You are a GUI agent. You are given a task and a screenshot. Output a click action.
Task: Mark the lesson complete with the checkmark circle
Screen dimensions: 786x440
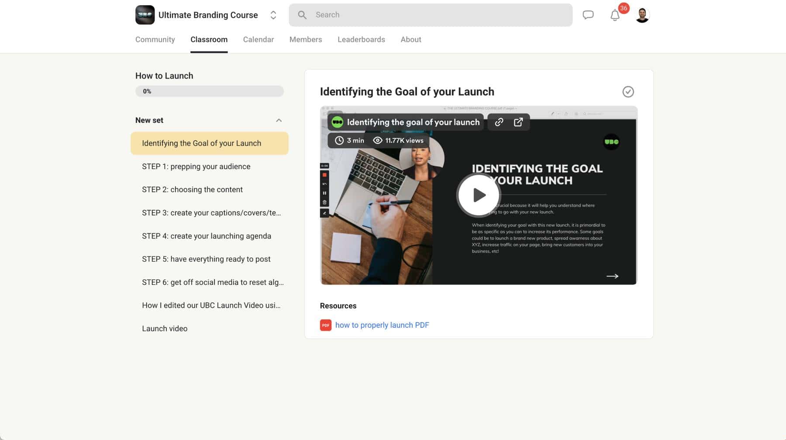(x=628, y=92)
